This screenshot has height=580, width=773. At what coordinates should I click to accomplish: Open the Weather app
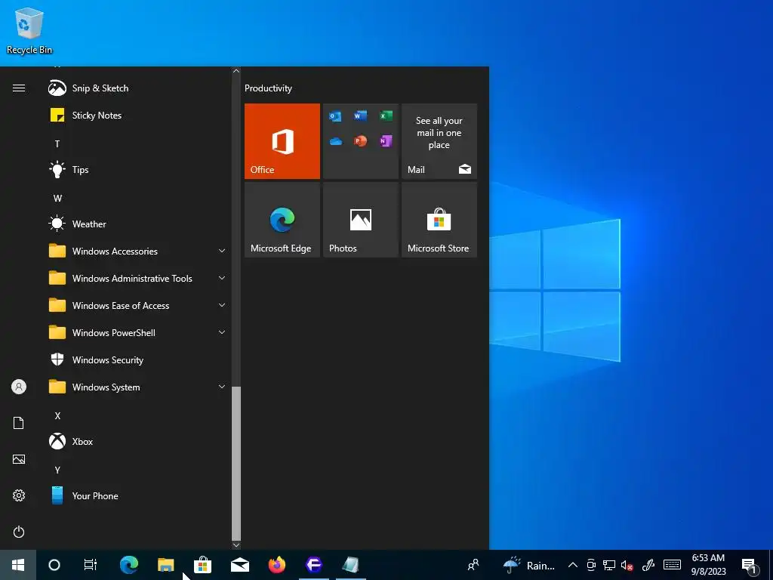(138, 224)
